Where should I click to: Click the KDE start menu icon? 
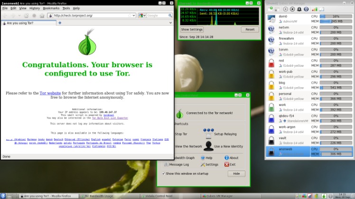click(3, 196)
